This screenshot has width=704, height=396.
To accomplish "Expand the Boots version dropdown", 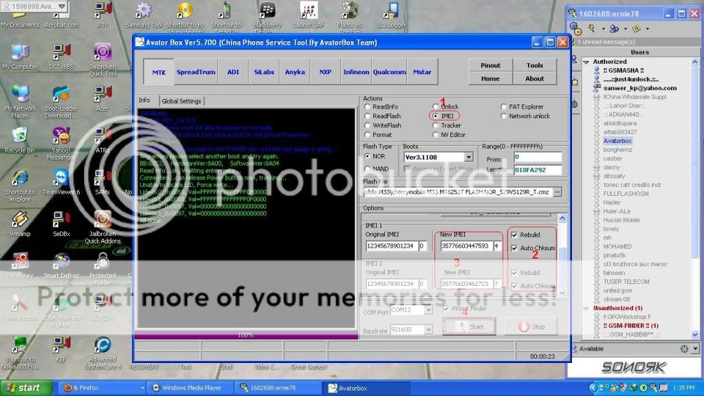I will coord(468,157).
